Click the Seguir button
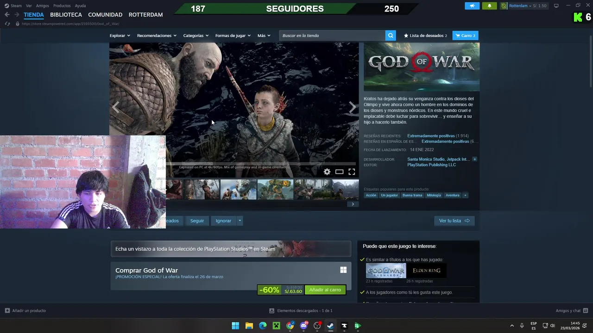Screen dimensions: 593x333 (197, 221)
